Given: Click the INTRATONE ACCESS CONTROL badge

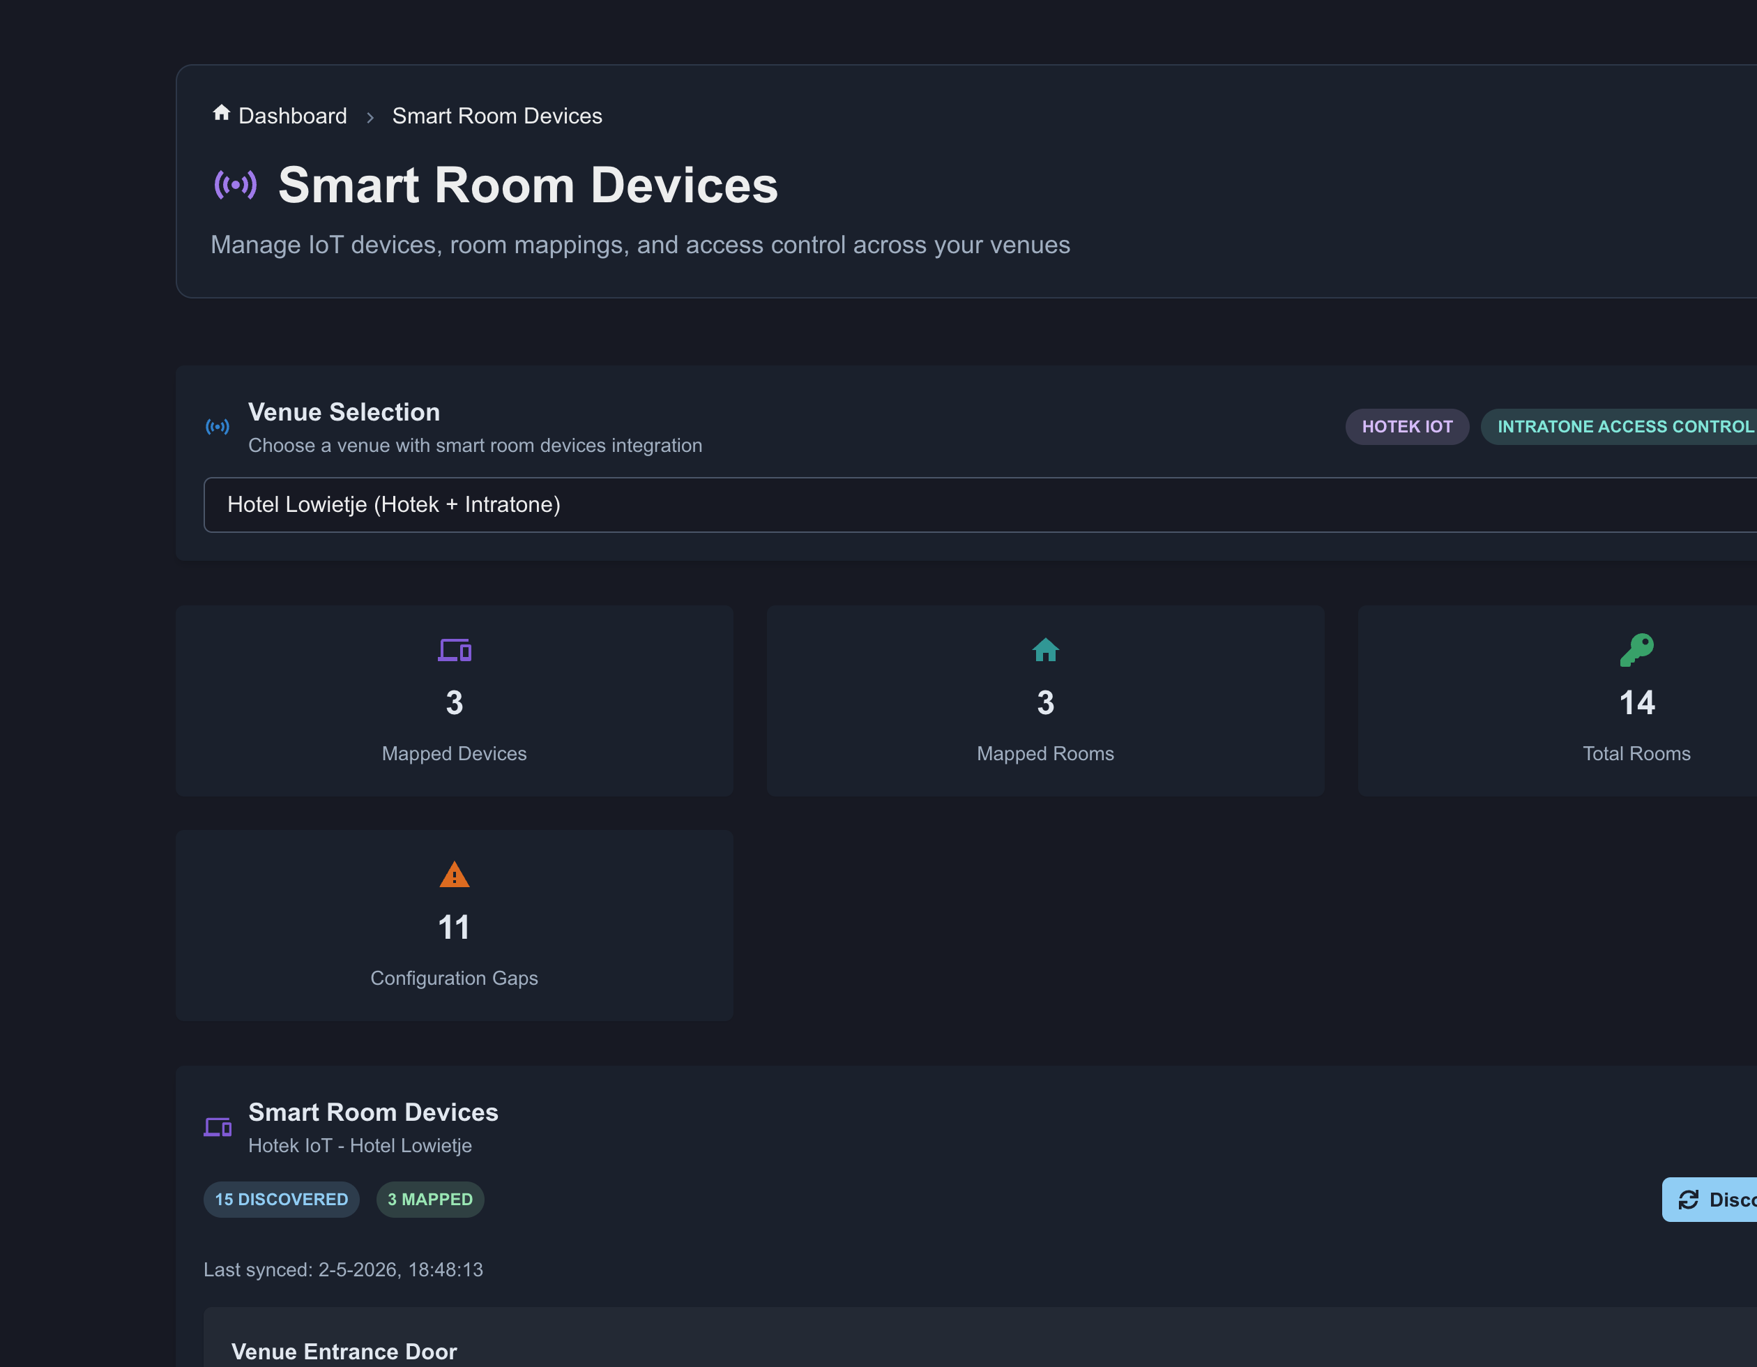Looking at the screenshot, I should coord(1619,426).
